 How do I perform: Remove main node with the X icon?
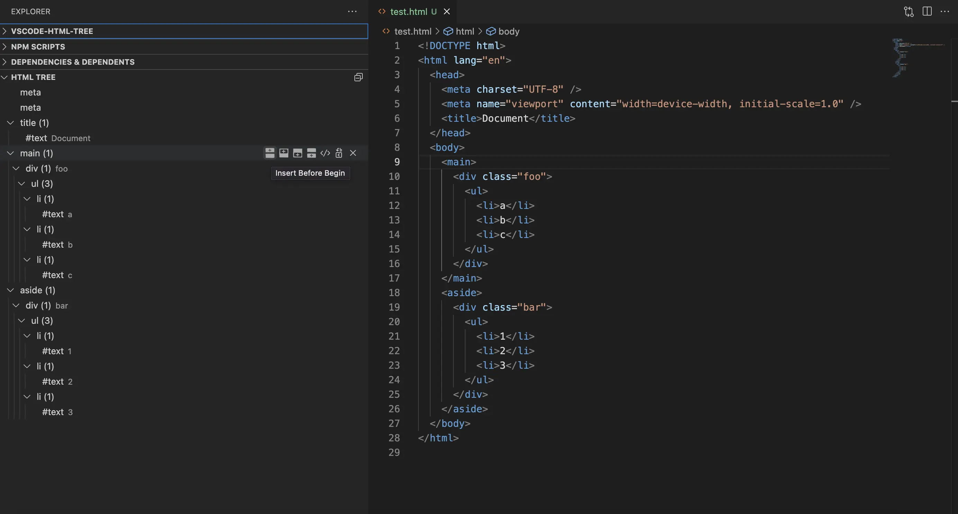click(353, 153)
